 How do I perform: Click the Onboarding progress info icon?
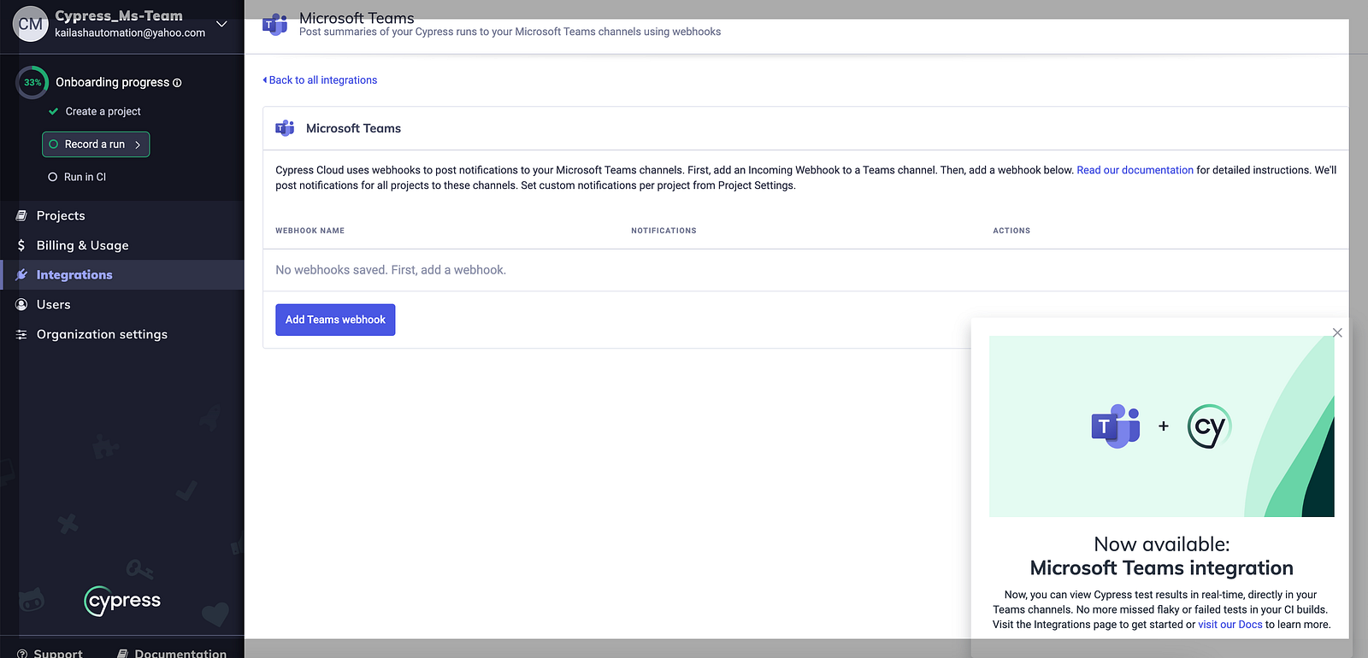tap(177, 83)
